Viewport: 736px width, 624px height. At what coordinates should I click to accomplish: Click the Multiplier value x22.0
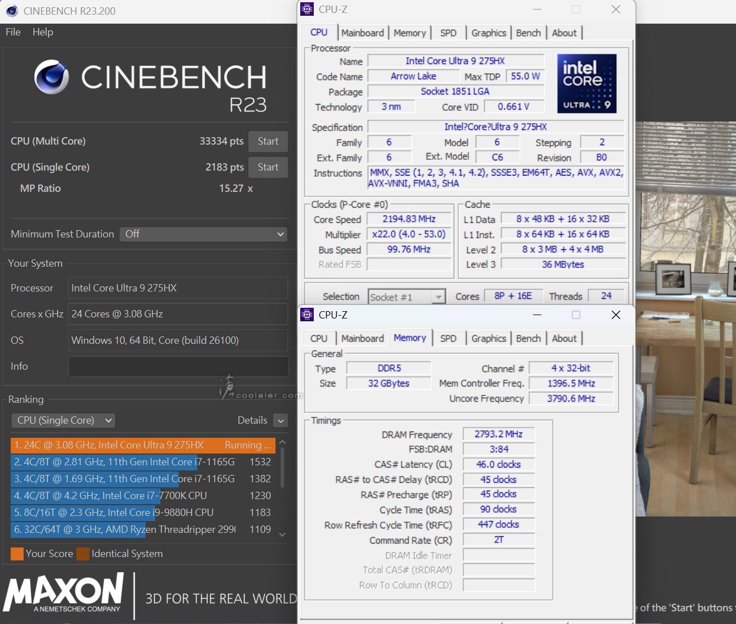point(409,234)
